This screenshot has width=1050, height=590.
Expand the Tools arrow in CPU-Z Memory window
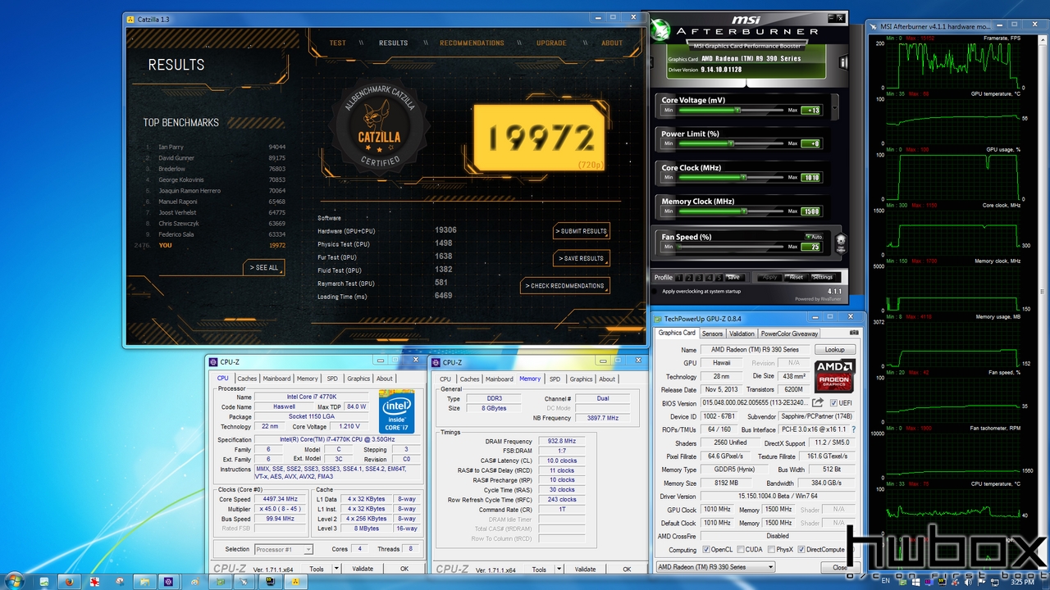[x=558, y=570]
